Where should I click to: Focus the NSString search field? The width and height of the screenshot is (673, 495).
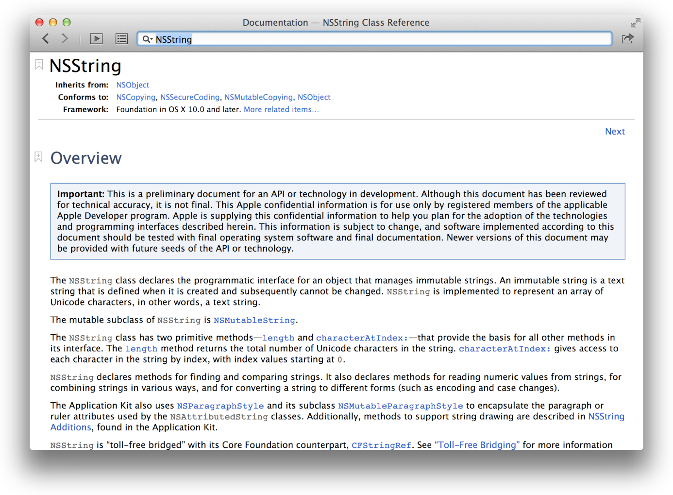pos(374,39)
